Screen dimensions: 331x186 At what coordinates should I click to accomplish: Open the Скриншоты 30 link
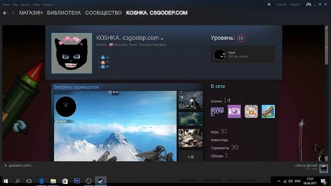coord(224,147)
